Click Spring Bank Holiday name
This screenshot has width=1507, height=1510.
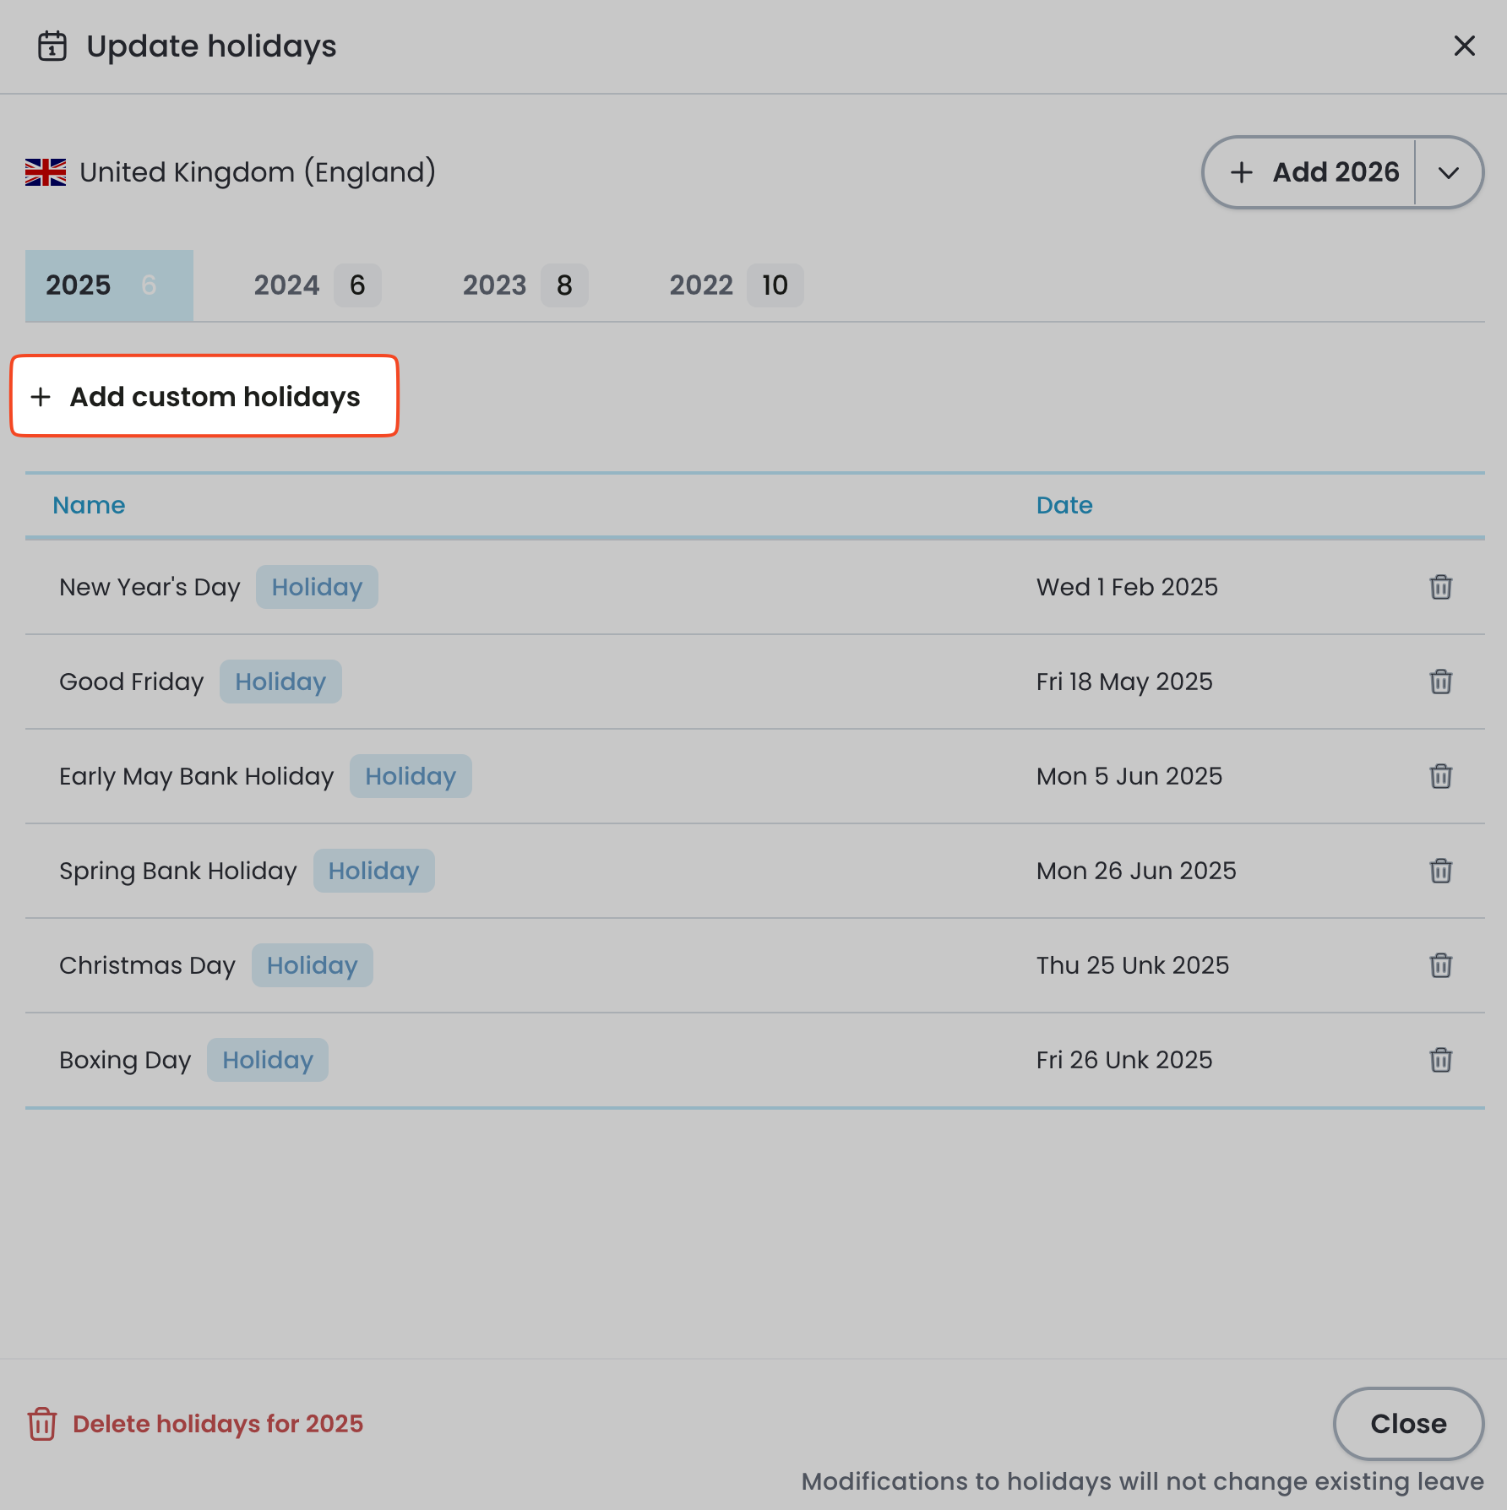(x=178, y=871)
